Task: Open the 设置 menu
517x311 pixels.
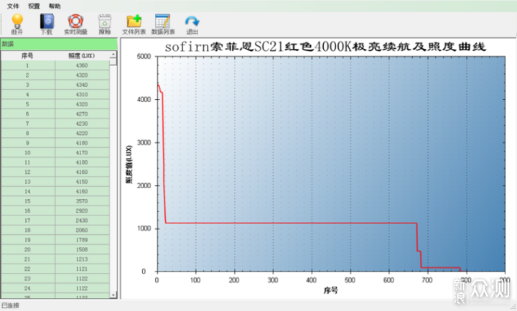Action: pyautogui.click(x=34, y=6)
